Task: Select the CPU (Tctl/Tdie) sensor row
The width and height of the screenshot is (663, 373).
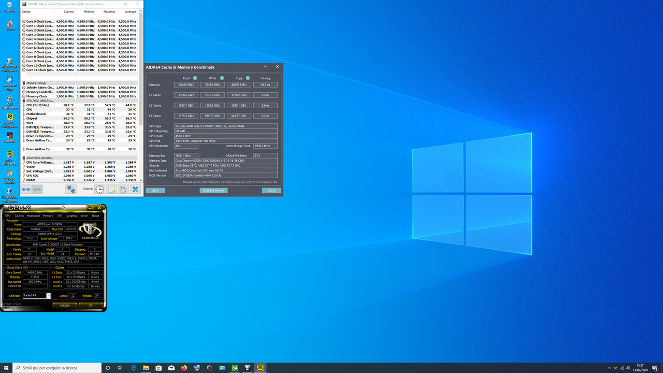Action: (x=80, y=105)
